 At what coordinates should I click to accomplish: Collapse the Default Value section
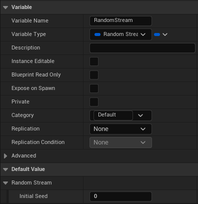pyautogui.click(x=5, y=169)
